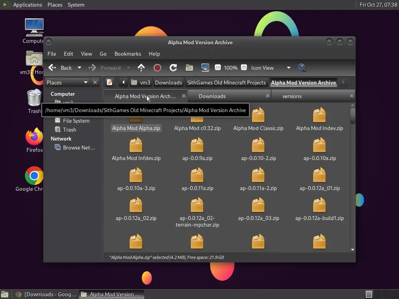This screenshot has height=299, width=399.
Task: Click the red Stop loading icon
Action: (157, 68)
